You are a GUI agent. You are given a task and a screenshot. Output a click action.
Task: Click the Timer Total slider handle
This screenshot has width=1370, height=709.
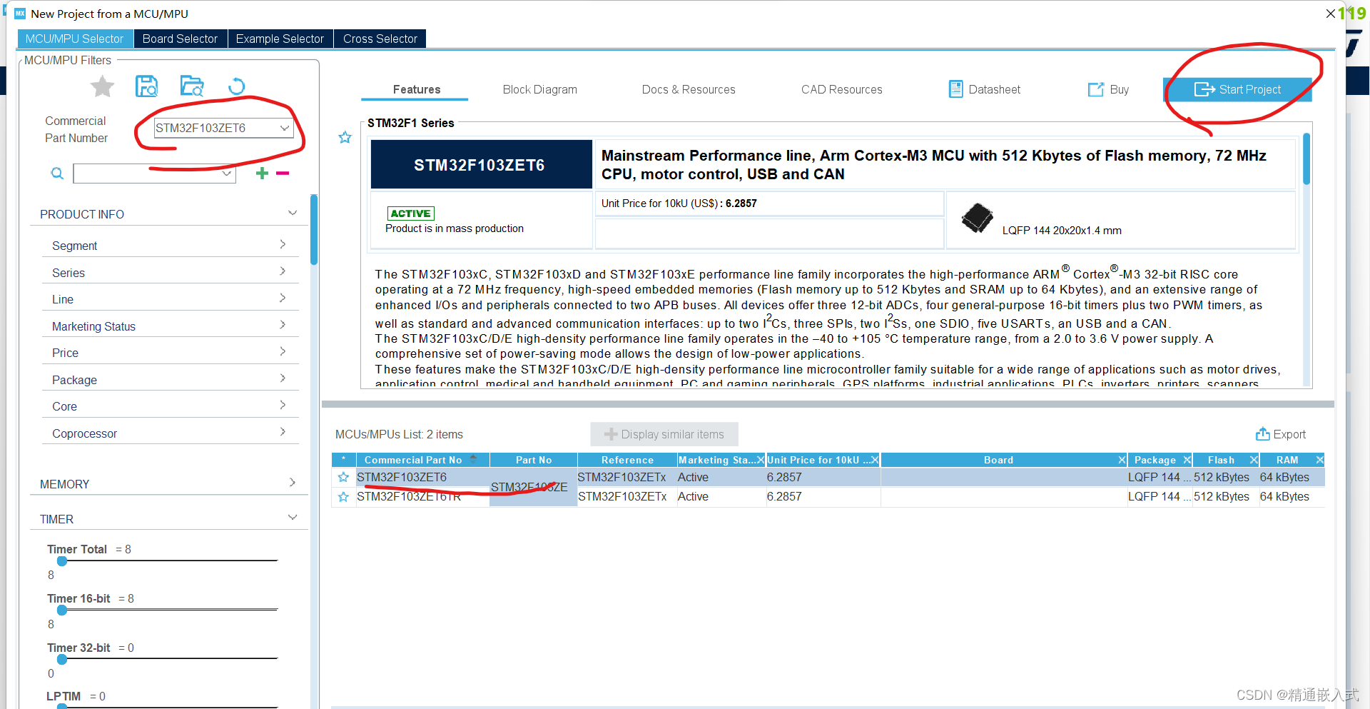62,560
